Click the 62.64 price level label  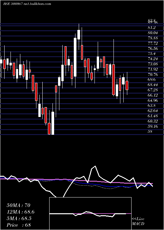pos(153,111)
